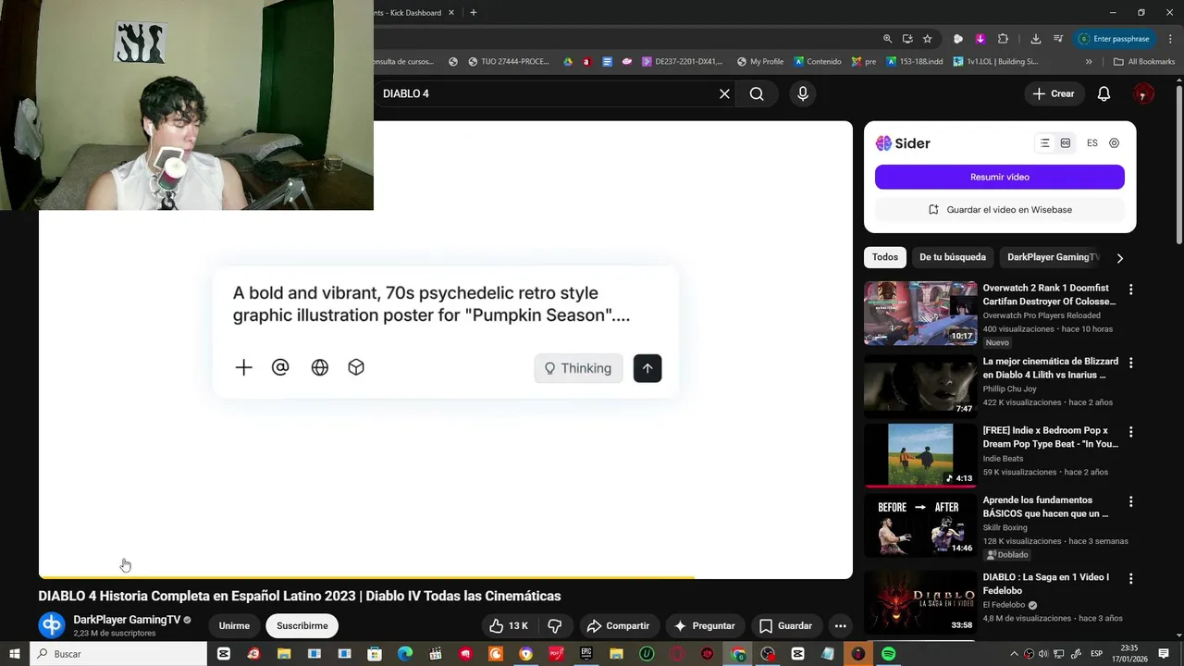Image resolution: width=1184 pixels, height=666 pixels.
Task: Close the Kick Dashboard tab
Action: click(451, 13)
